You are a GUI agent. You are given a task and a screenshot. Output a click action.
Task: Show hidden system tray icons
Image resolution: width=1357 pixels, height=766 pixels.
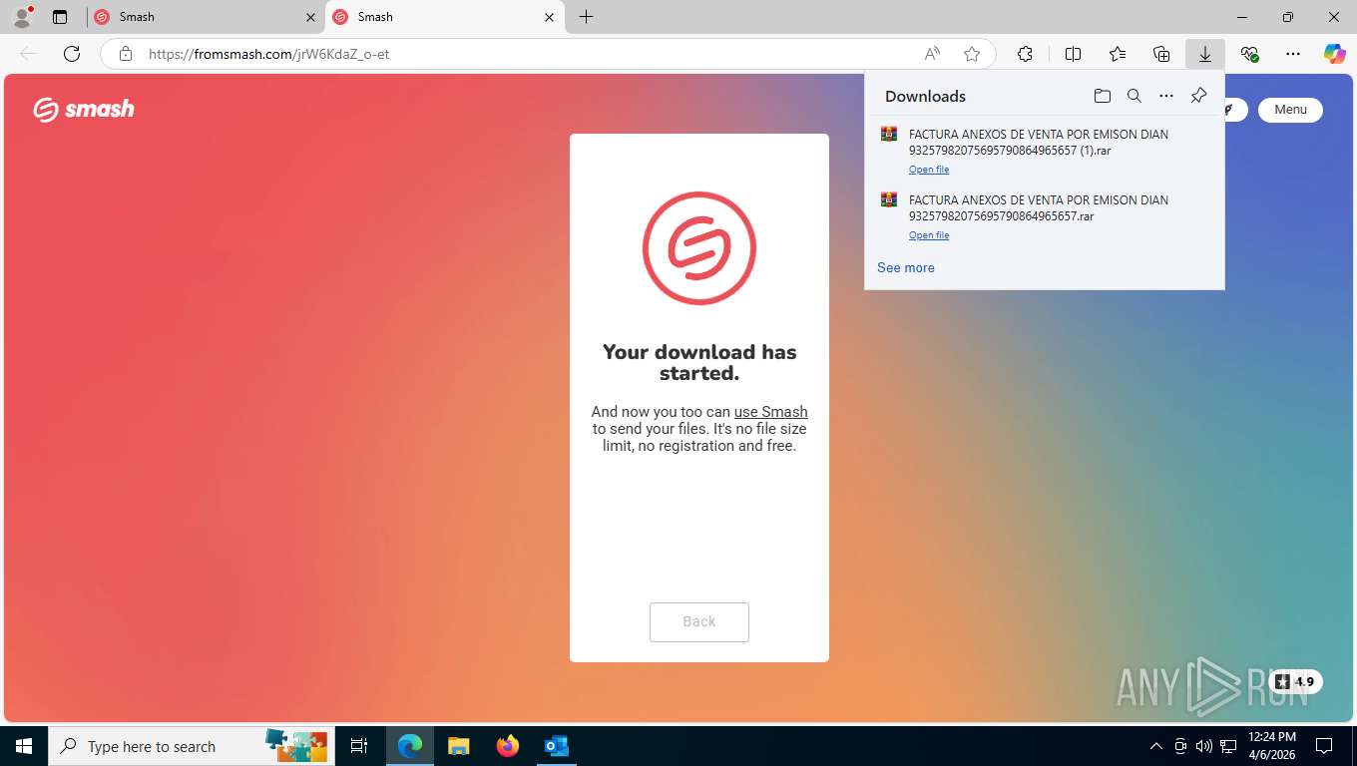tap(1156, 746)
